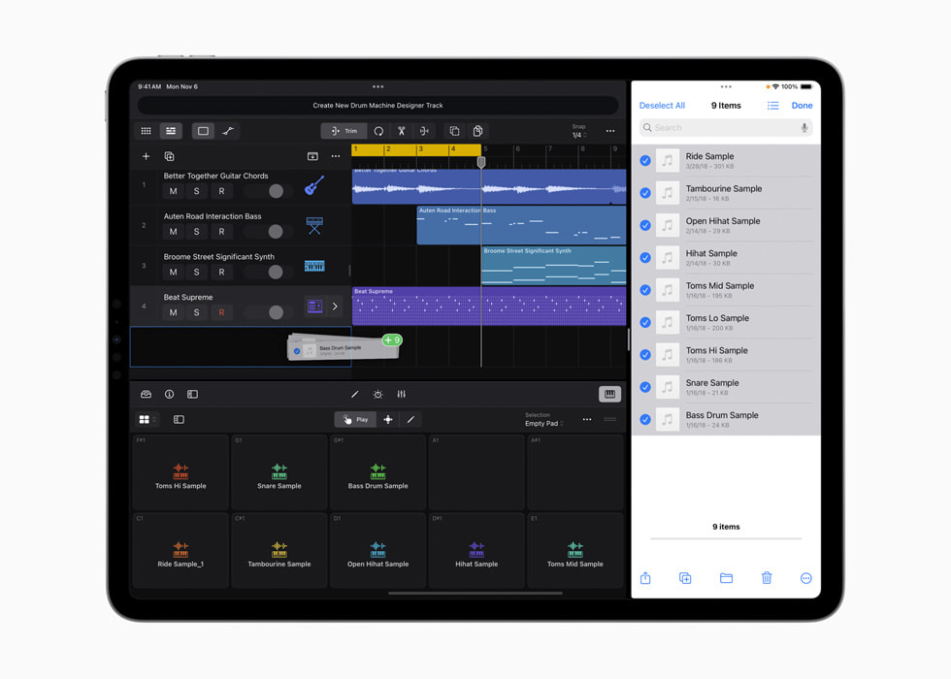Image resolution: width=951 pixels, height=679 pixels.
Task: Select the Automation curve tool
Action: [x=228, y=131]
